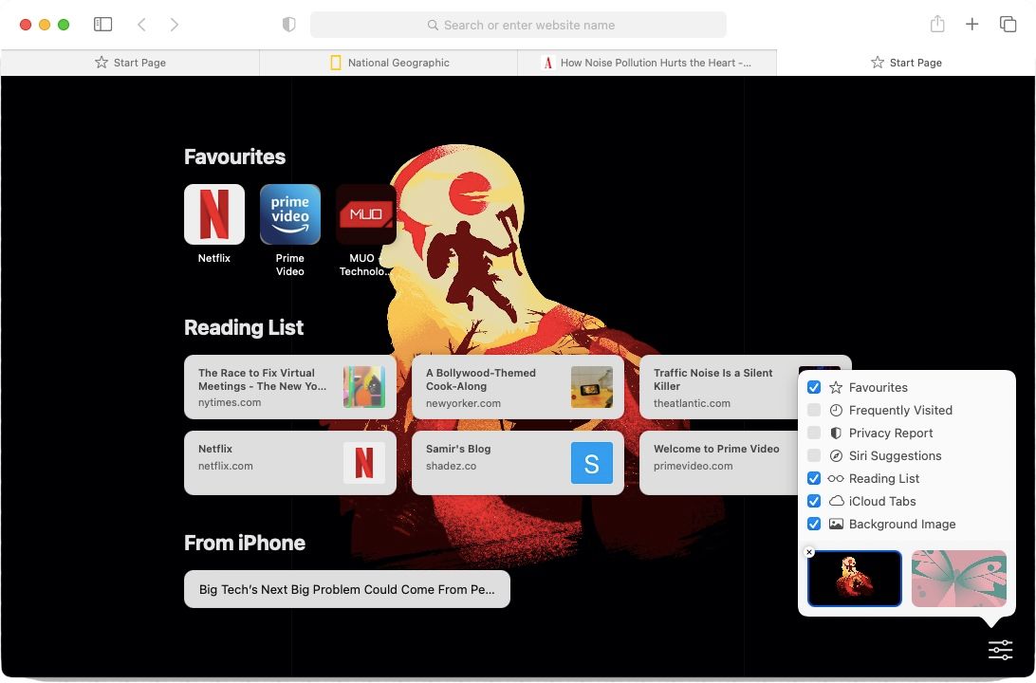Click the Share icon in the toolbar

click(937, 24)
